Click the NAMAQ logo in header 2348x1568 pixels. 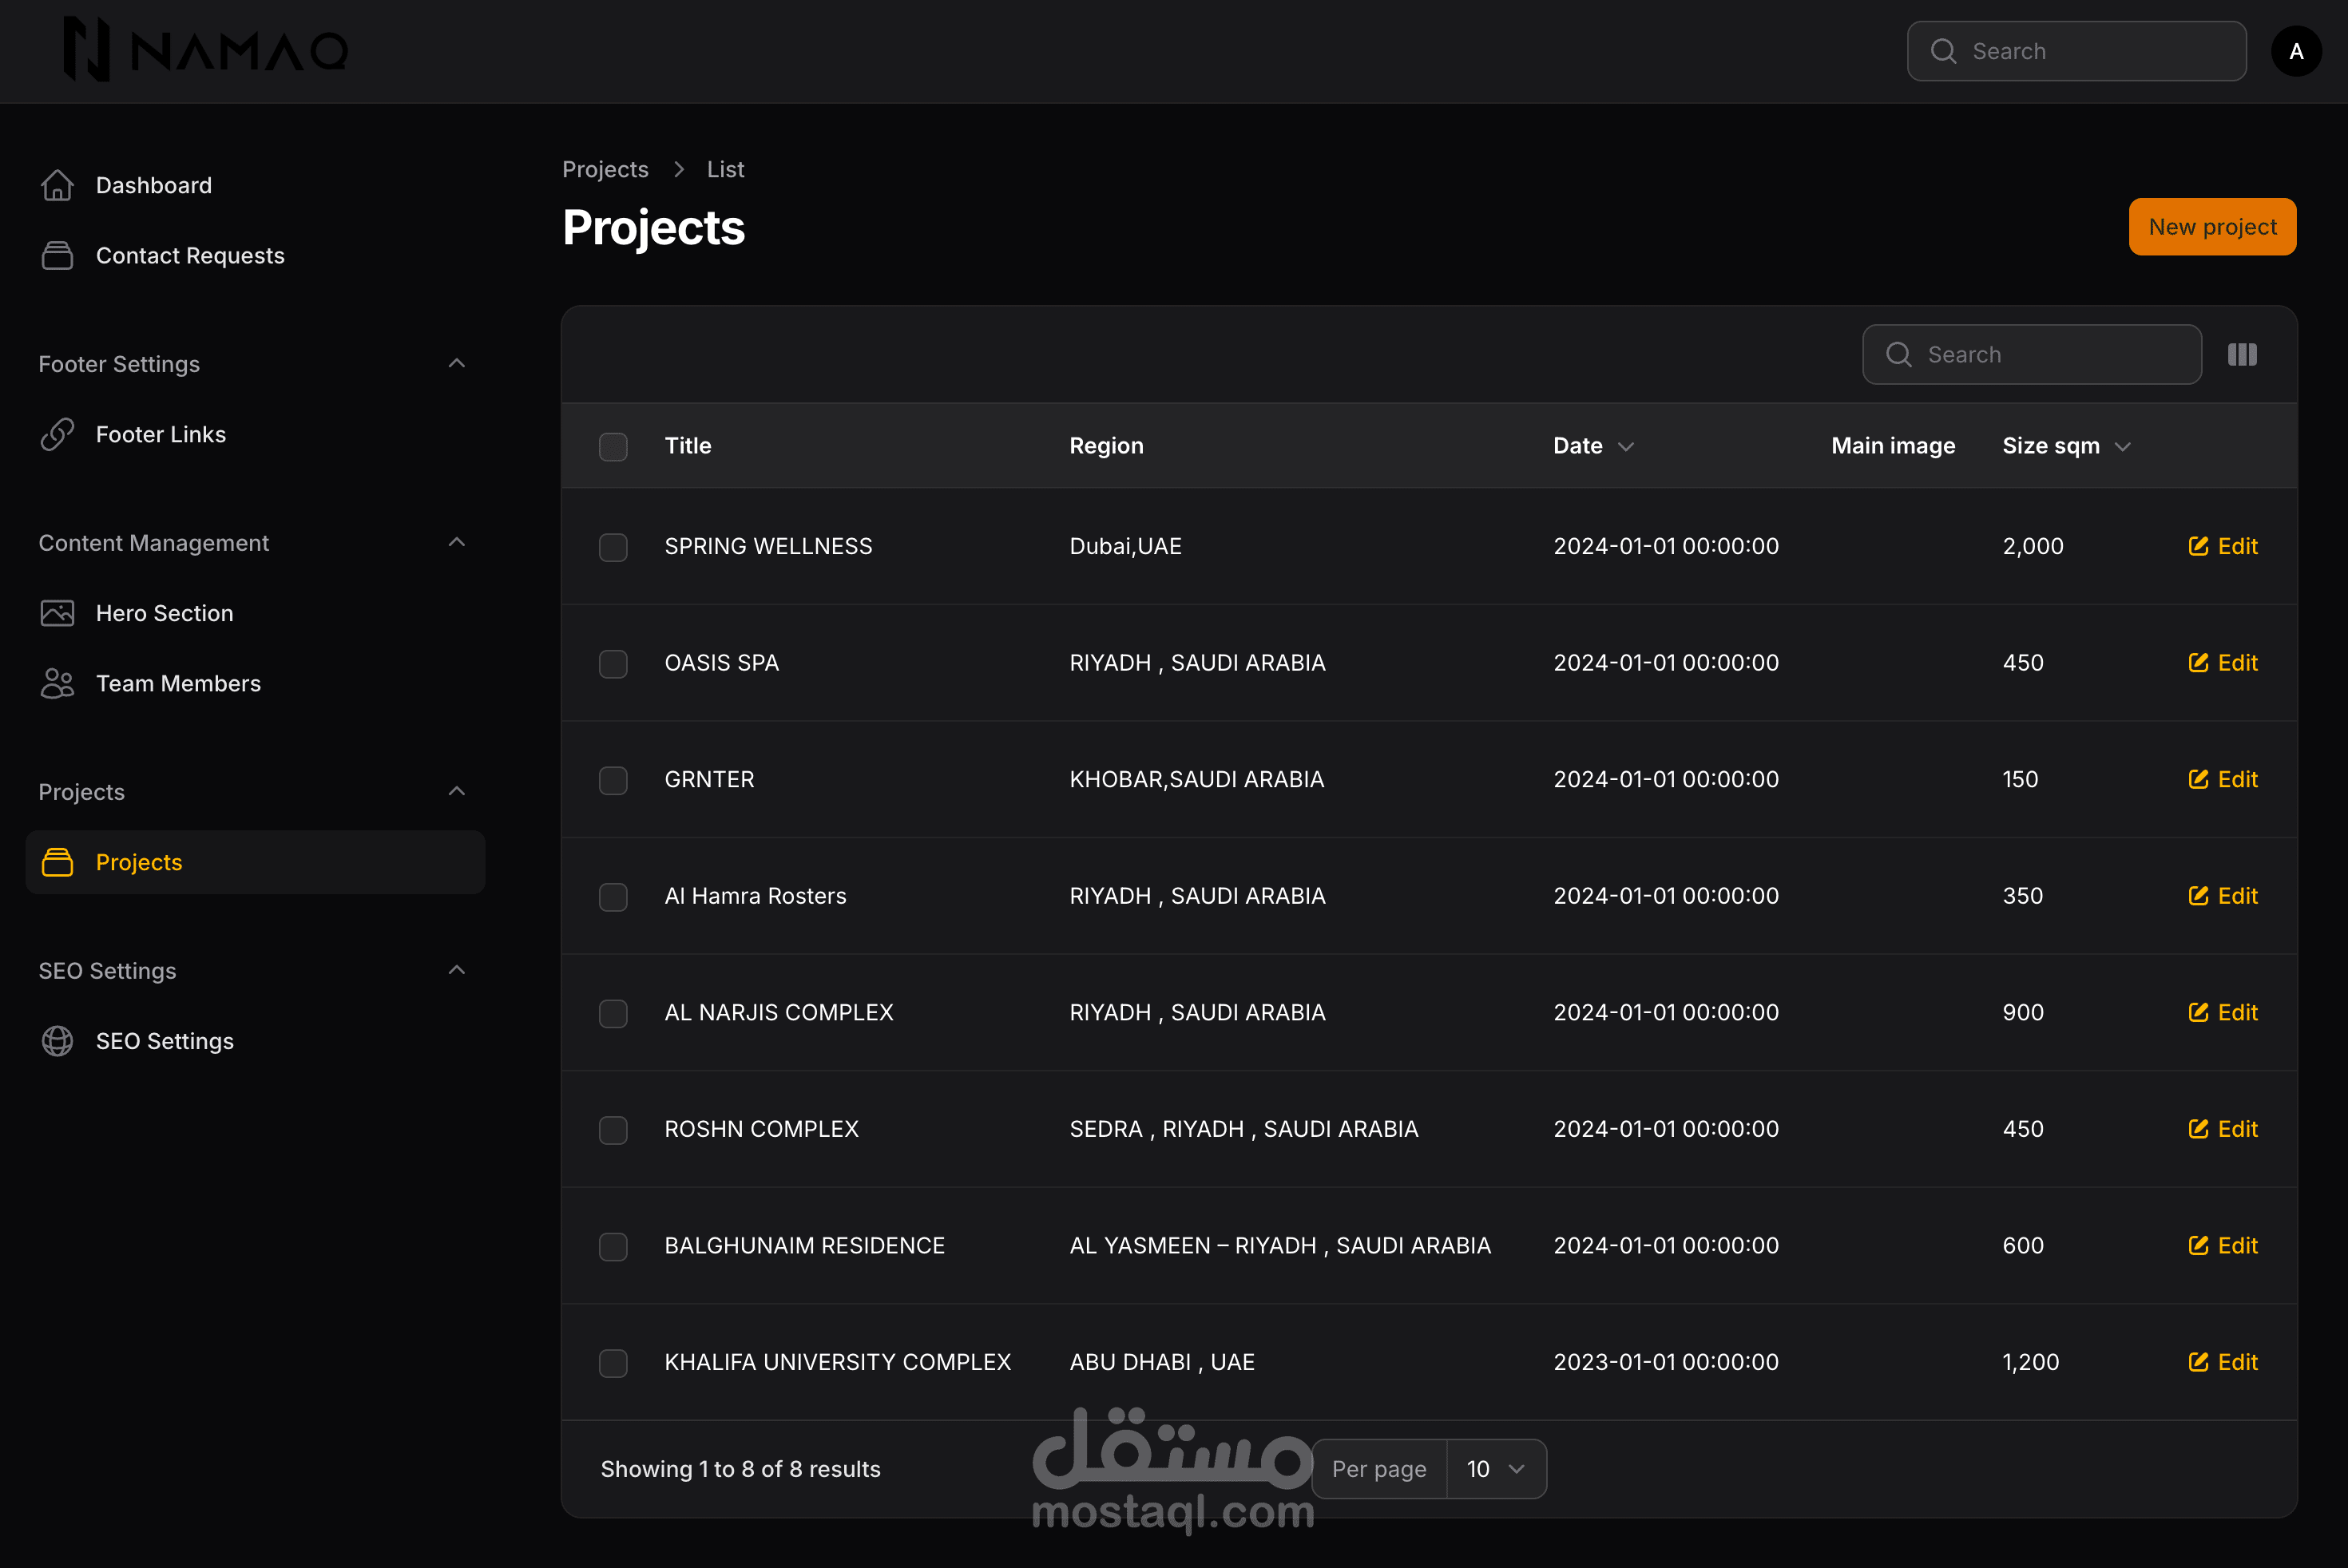[205, 50]
